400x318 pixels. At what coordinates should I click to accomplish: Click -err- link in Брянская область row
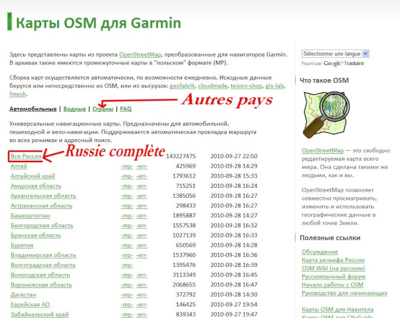(x=141, y=236)
